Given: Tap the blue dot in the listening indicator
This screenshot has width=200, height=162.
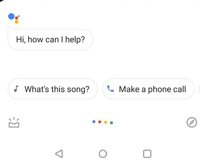Looking at the screenshot, I should pyautogui.click(x=94, y=121).
